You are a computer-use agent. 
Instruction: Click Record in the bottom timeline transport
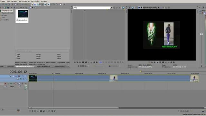(x=30, y=111)
